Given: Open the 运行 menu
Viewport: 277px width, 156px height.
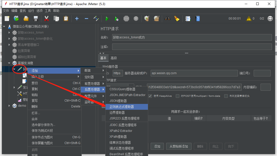Looking at the screenshot, I should tap(31, 11).
